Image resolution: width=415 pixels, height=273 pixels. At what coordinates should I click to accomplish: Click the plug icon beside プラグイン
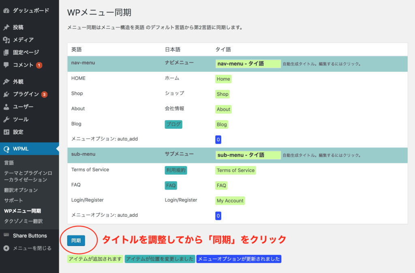point(6,94)
